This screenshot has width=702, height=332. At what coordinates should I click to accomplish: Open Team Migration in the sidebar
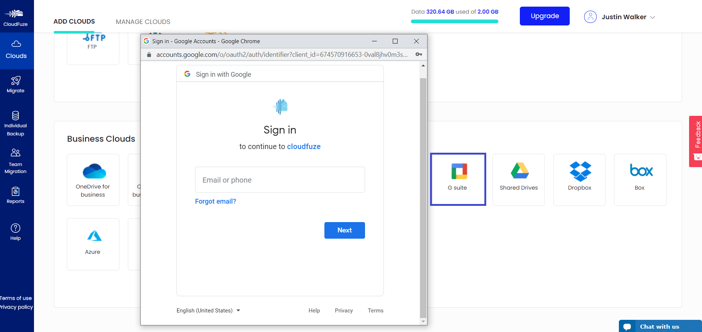[x=16, y=161]
